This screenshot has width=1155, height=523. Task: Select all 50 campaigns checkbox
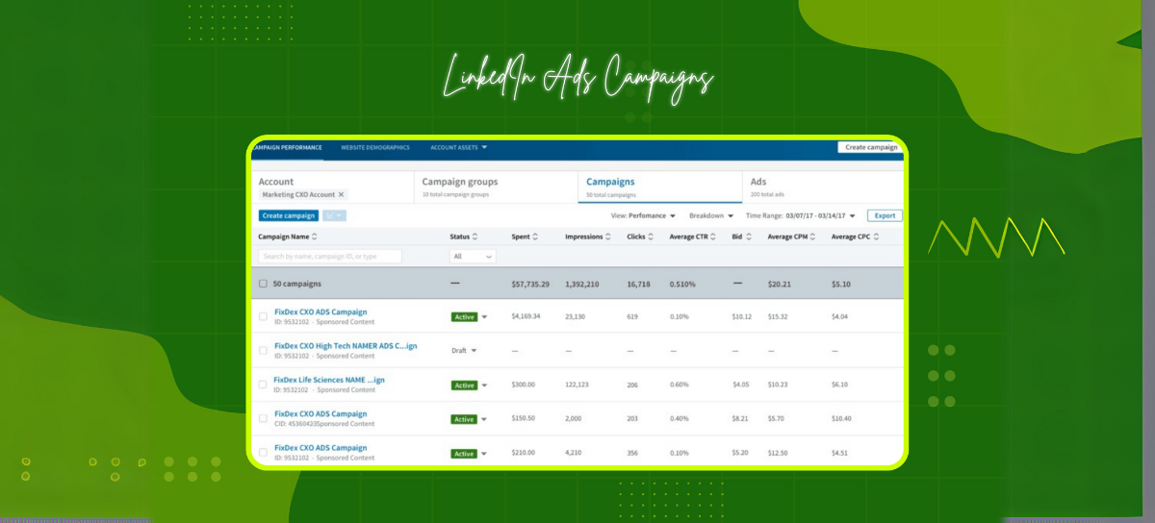(x=263, y=285)
